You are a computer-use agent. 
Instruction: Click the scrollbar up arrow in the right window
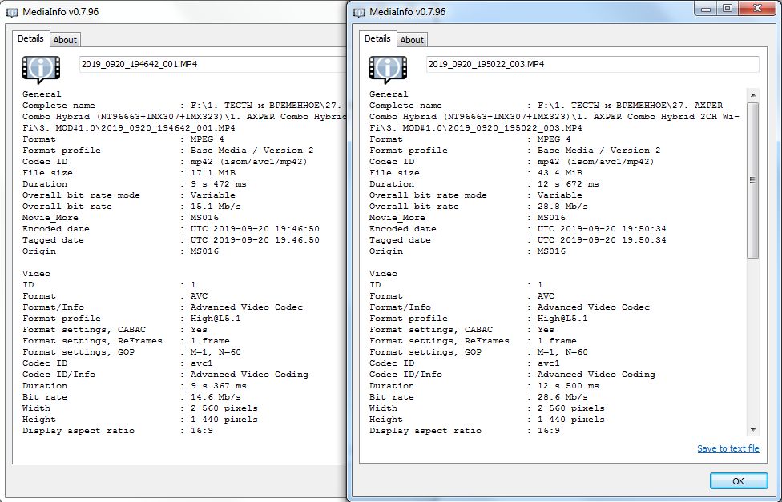[x=752, y=95]
